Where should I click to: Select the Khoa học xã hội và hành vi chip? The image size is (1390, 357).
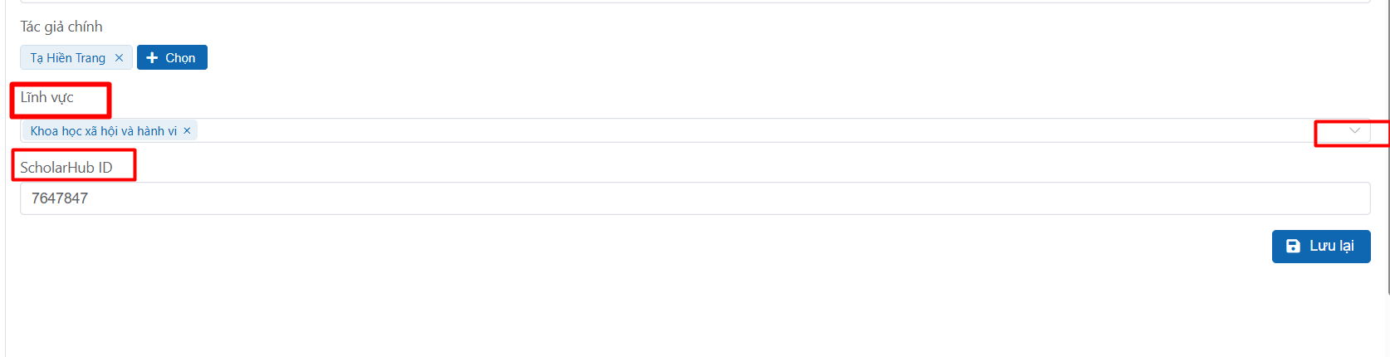click(104, 131)
